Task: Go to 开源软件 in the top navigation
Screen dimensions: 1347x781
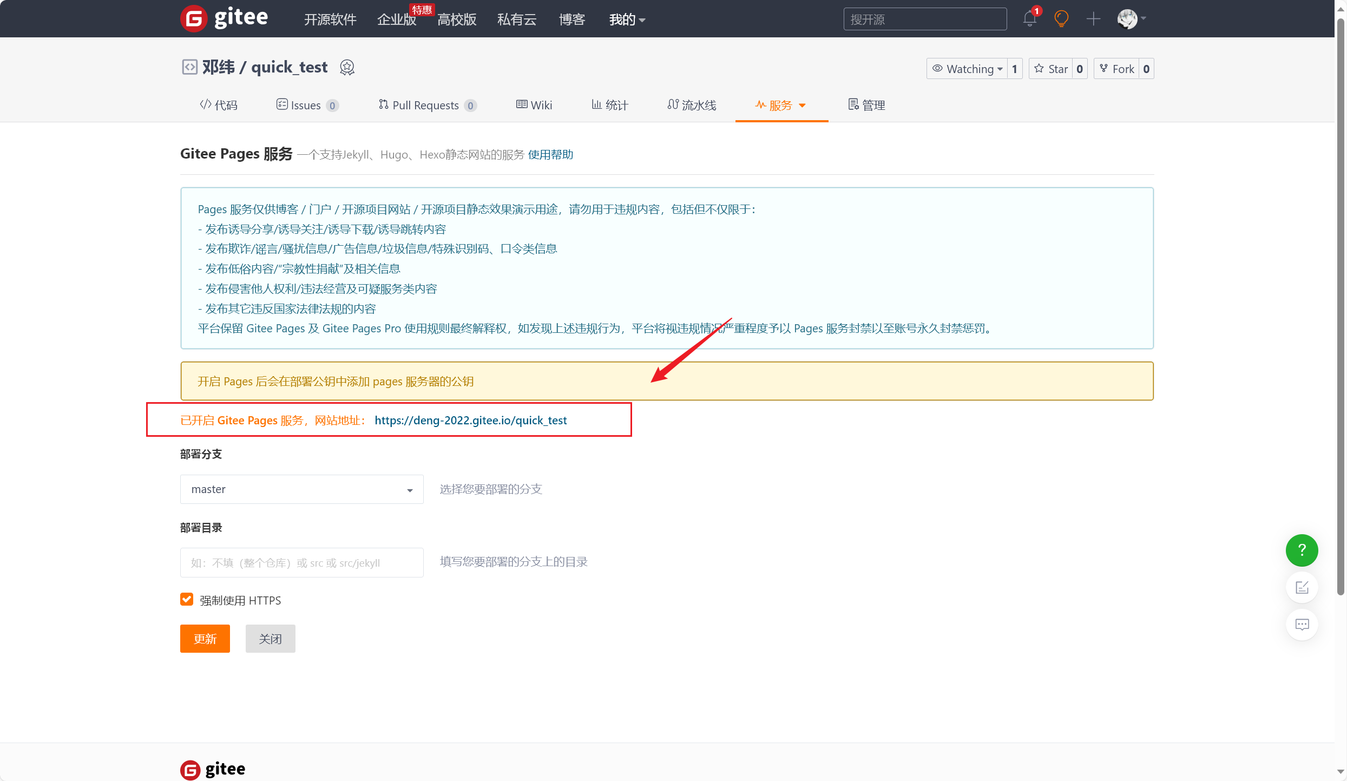Action: 330,19
